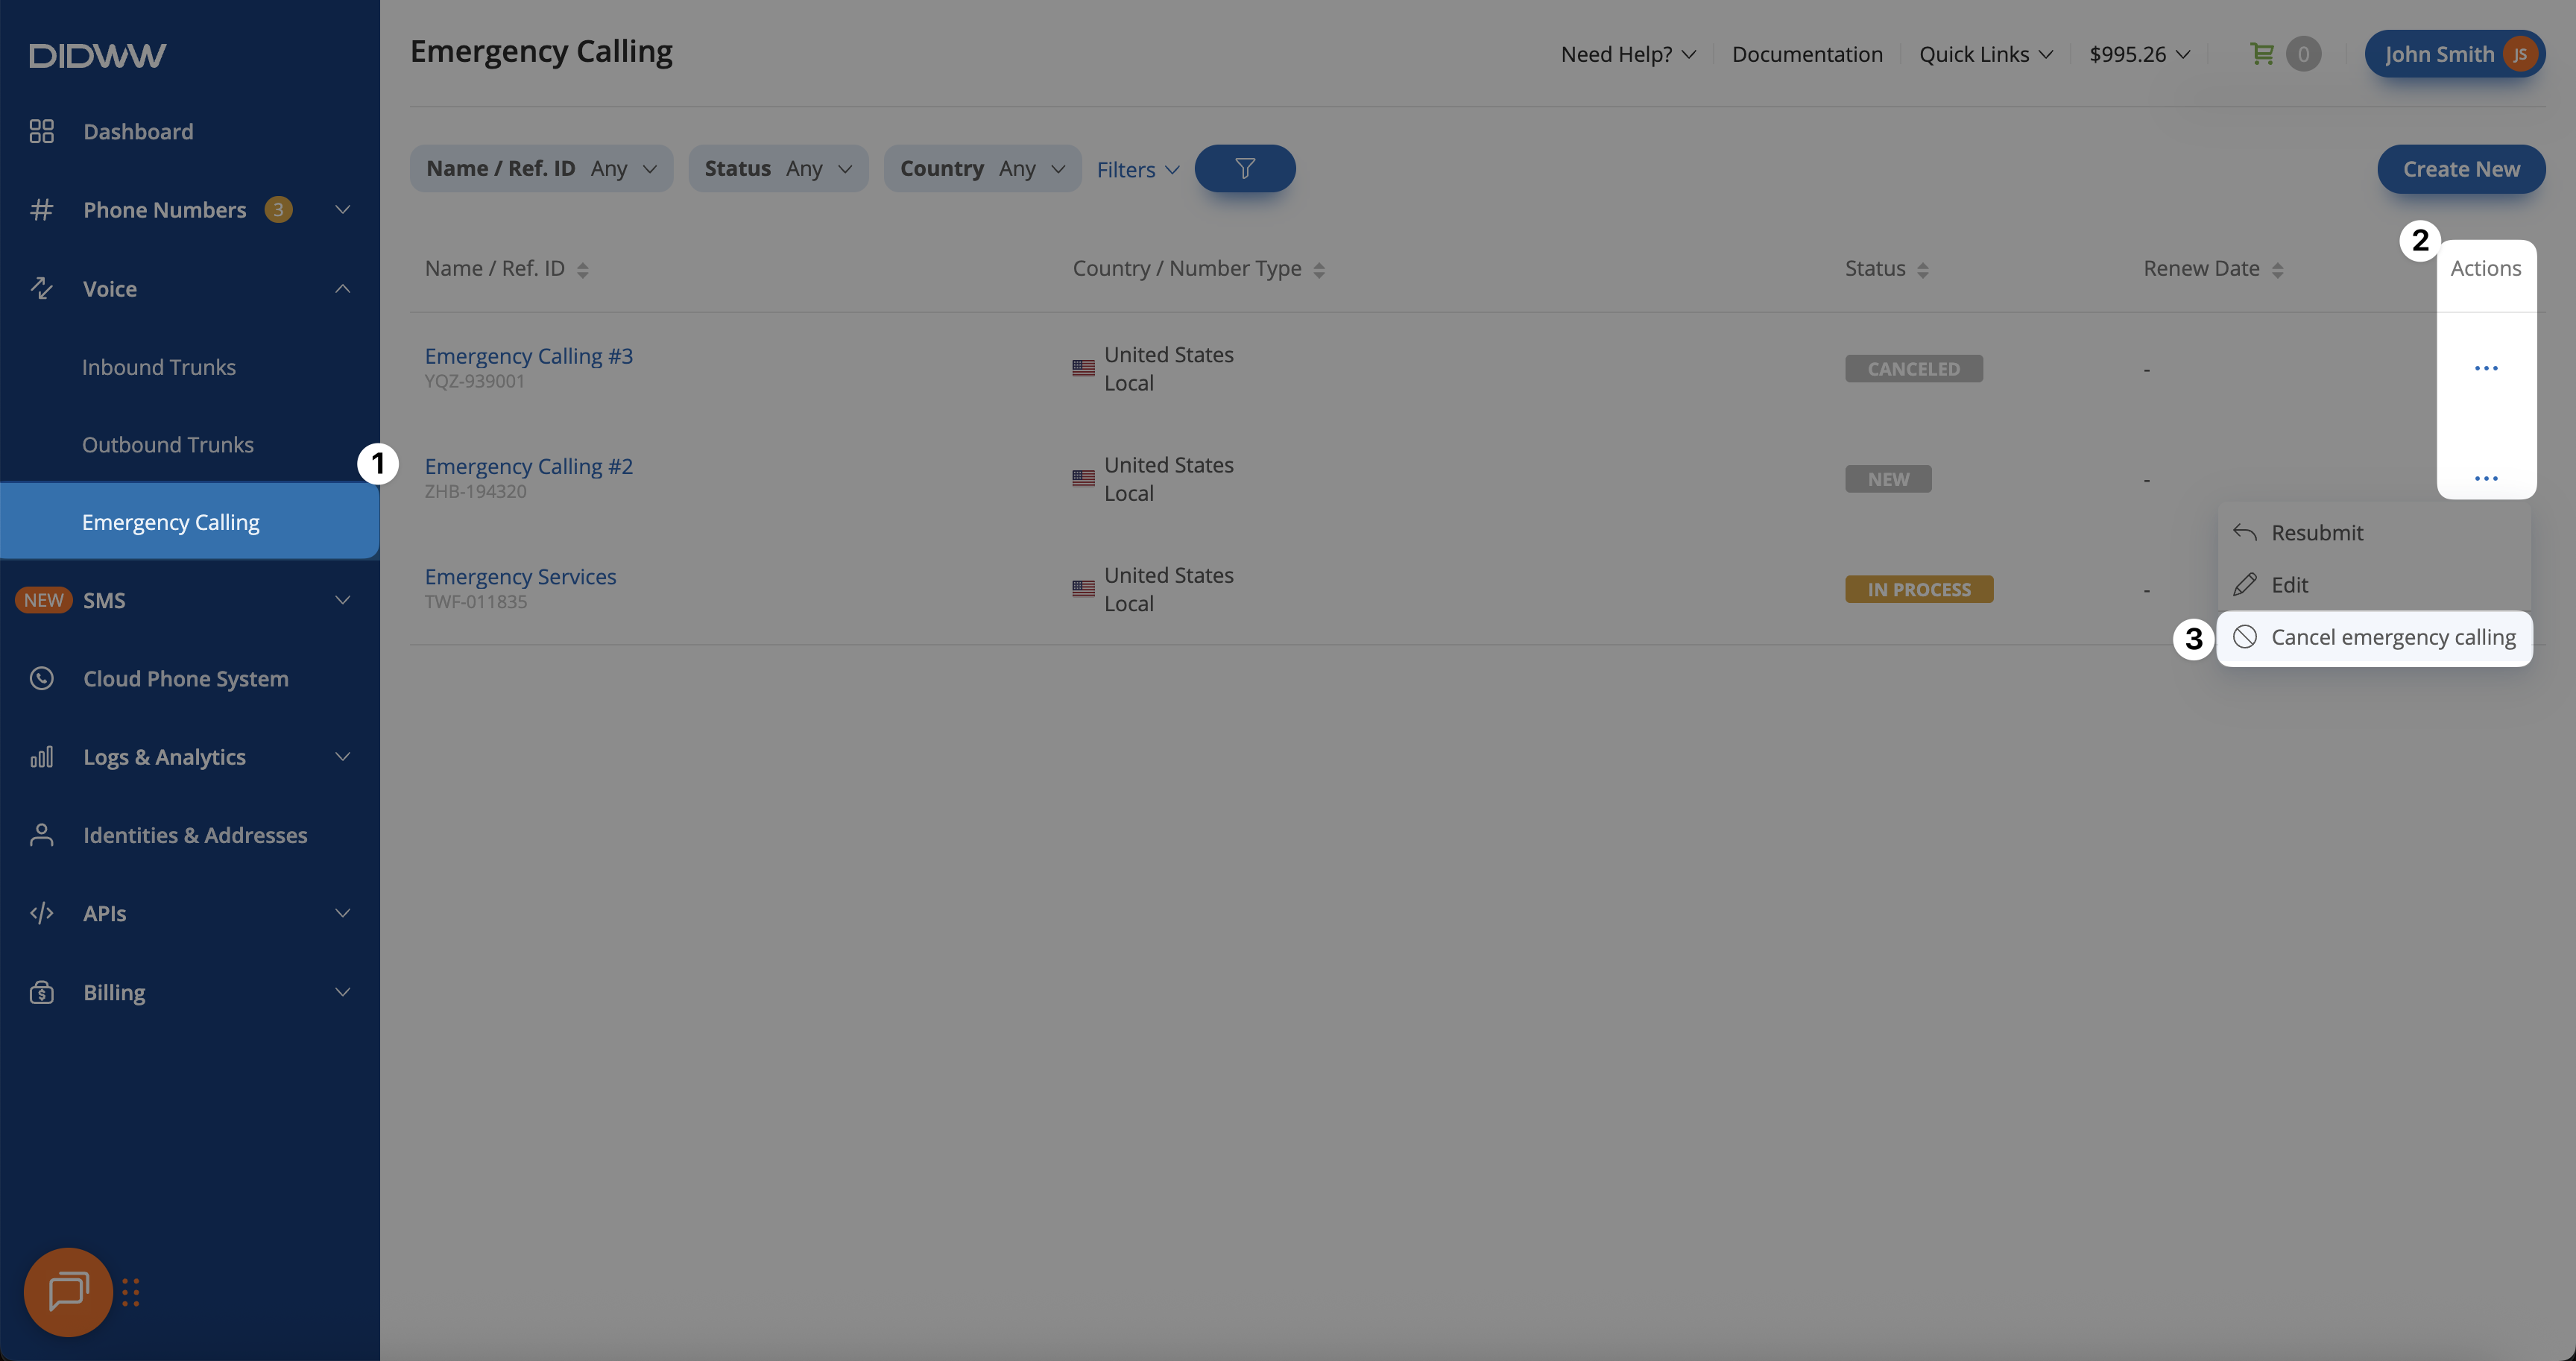Click the JS user avatar badge
The image size is (2576, 1361).
pyautogui.click(x=2519, y=54)
